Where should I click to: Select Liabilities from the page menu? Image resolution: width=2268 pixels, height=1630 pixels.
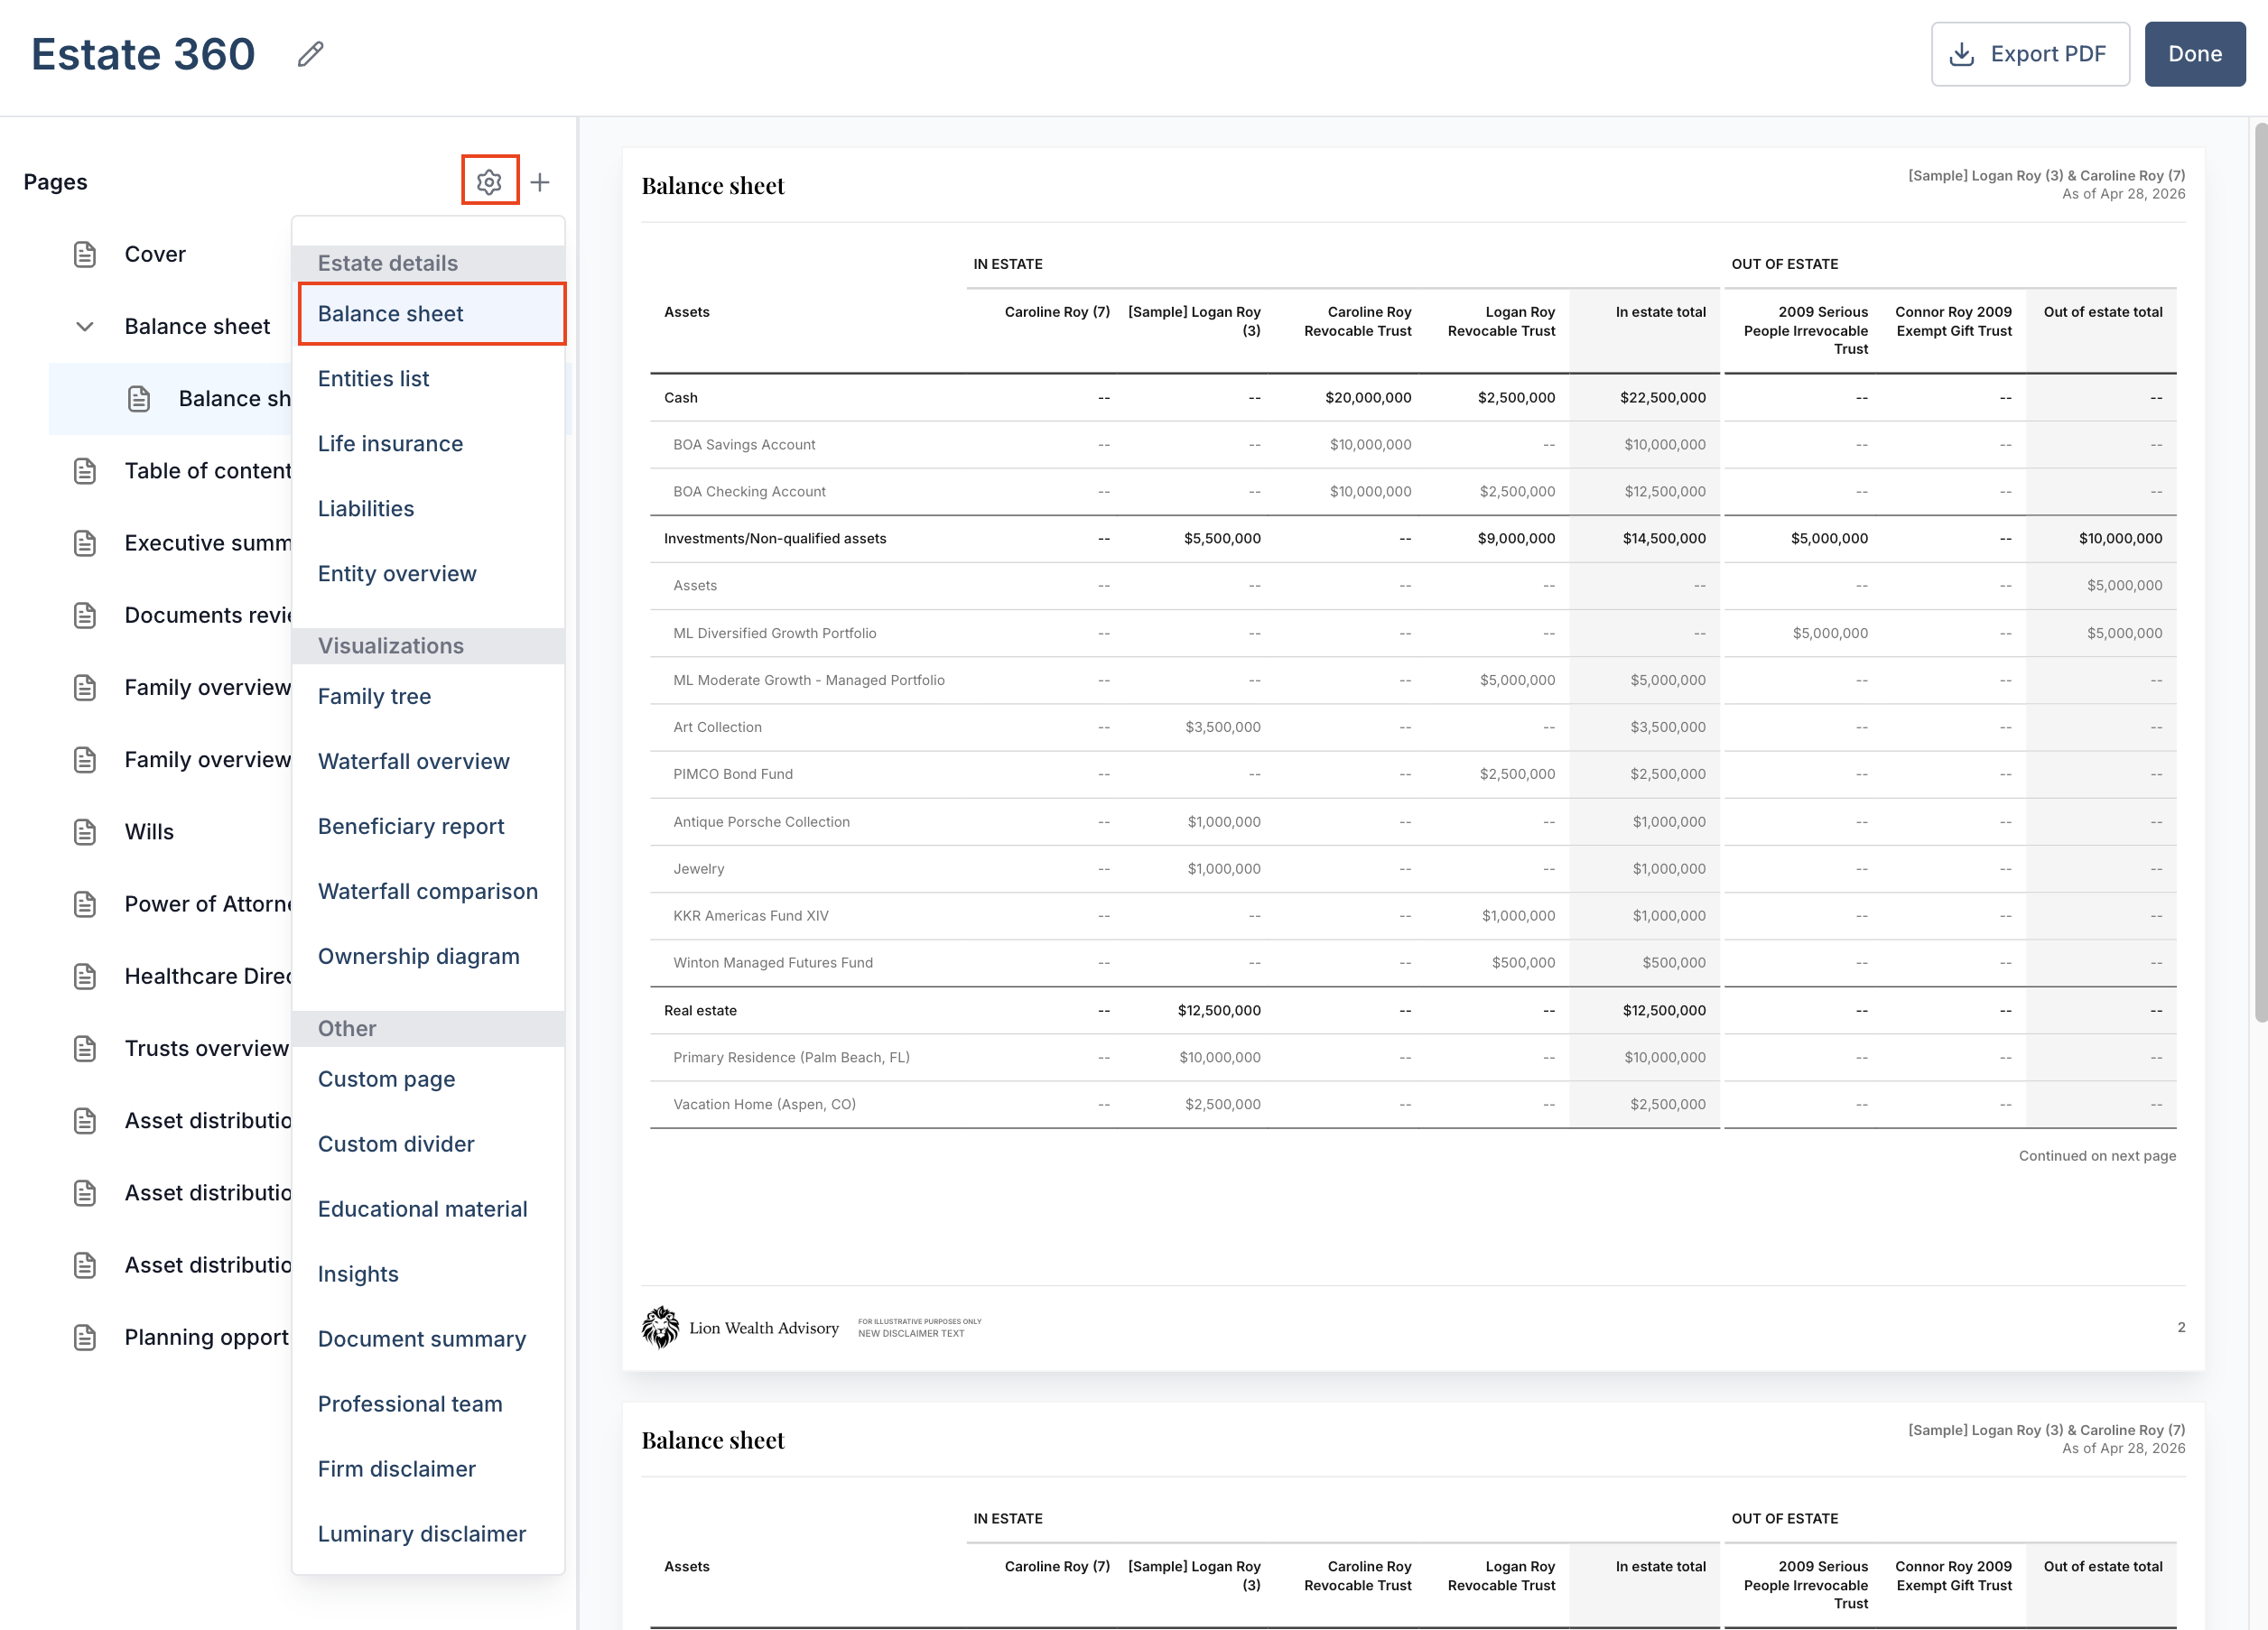pos(428,509)
